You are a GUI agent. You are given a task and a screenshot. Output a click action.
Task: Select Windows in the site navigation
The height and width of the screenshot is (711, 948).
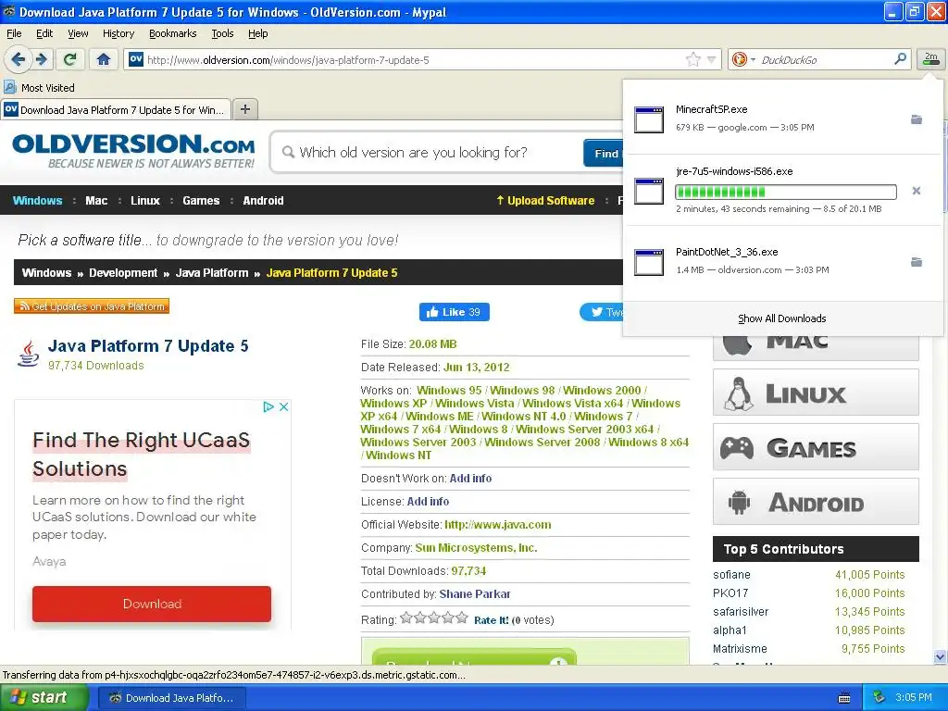click(37, 200)
